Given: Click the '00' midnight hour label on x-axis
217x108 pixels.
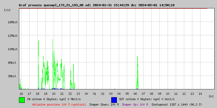Looking at the screenshot, I should 86,93.
